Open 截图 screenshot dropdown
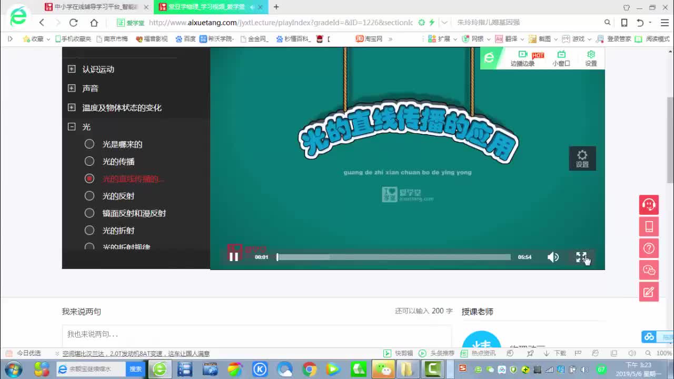This screenshot has height=379, width=674. (x=543, y=39)
